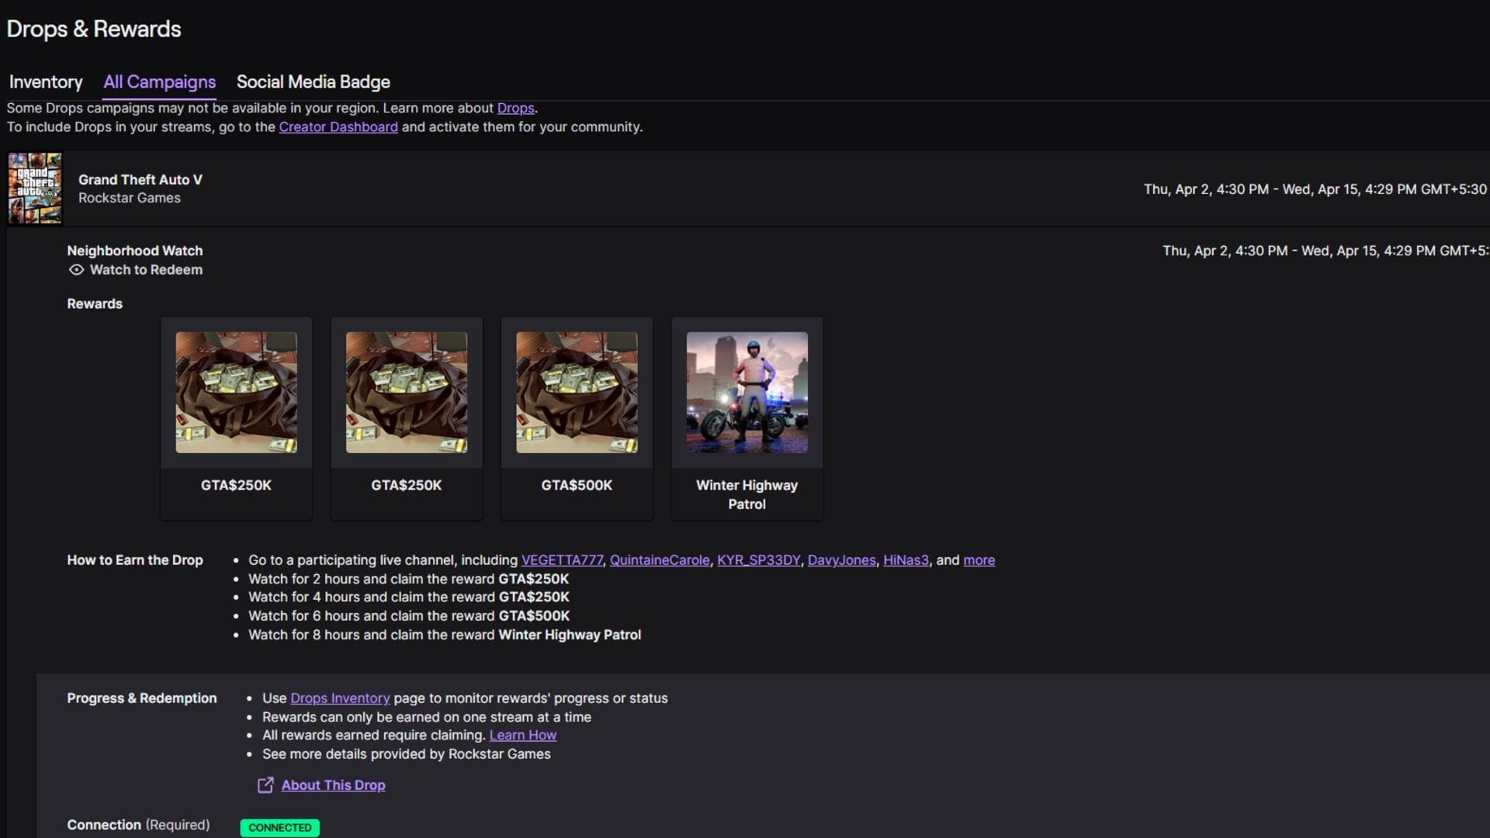Image resolution: width=1490 pixels, height=838 pixels.
Task: Visit the QuintaineCarole channel link
Action: (x=659, y=560)
